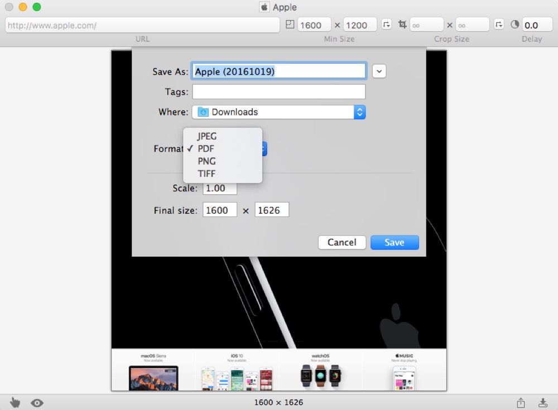Open the Where folder popup showing Downloads
The width and height of the screenshot is (558, 410).
point(278,112)
